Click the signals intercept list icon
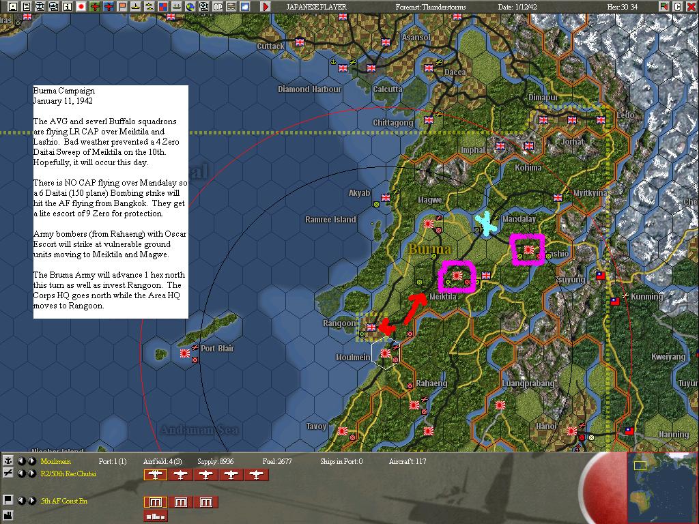699x524 pixels. point(231,6)
